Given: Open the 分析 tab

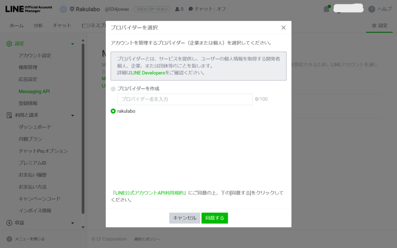Looking at the screenshot, I should [x=38, y=26].
